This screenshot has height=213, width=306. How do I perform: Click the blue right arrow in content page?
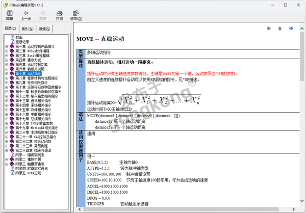[x=290, y=28]
